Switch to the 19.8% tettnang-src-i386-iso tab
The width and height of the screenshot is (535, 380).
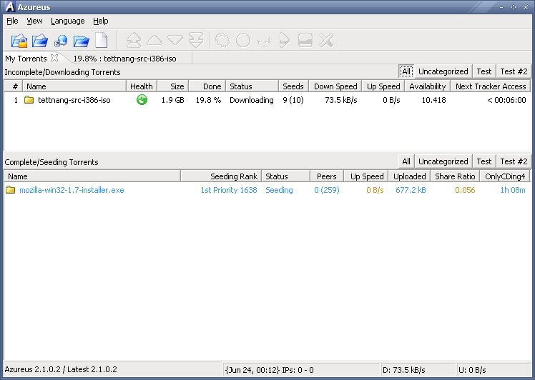pyautogui.click(x=125, y=59)
